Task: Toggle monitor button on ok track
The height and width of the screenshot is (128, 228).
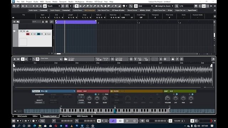Action: [31, 34]
